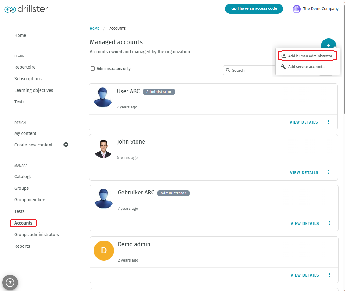Click the HOME breadcrumb link
The image size is (345, 291).
94,29
